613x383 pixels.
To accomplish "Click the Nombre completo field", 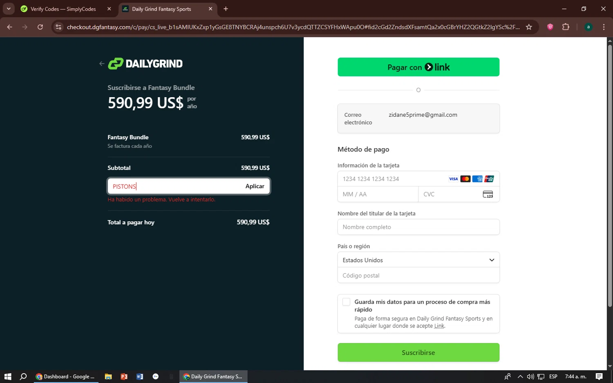I will (418, 227).
